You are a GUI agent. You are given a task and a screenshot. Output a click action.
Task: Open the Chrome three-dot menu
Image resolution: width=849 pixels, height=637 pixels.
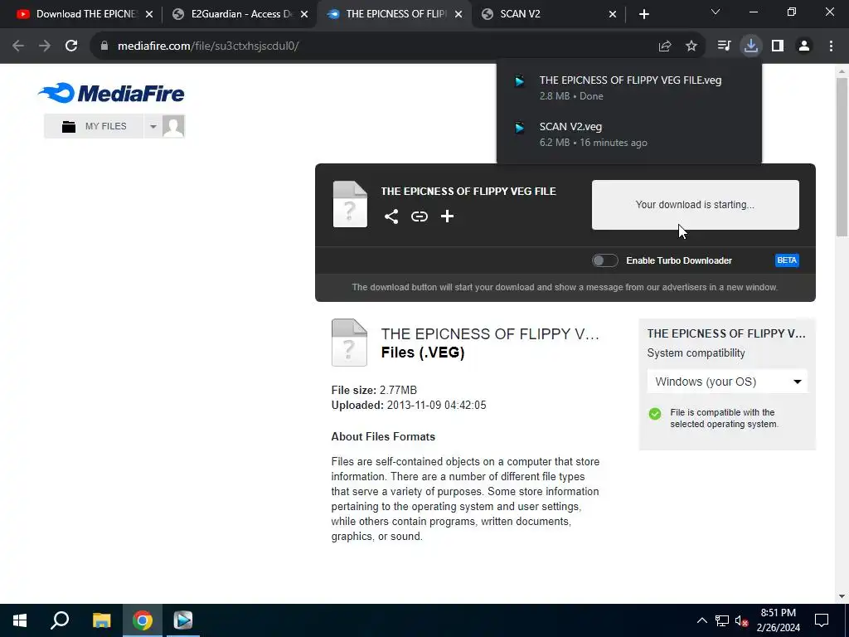coord(831,46)
